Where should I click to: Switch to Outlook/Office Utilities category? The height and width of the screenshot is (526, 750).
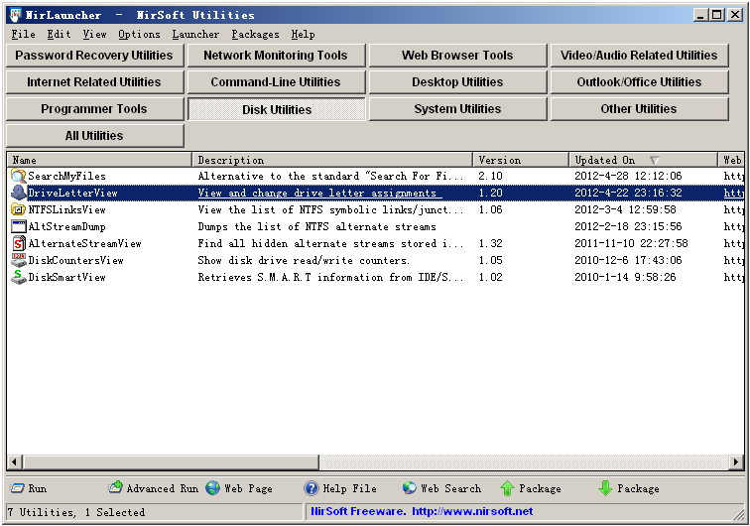(x=640, y=82)
